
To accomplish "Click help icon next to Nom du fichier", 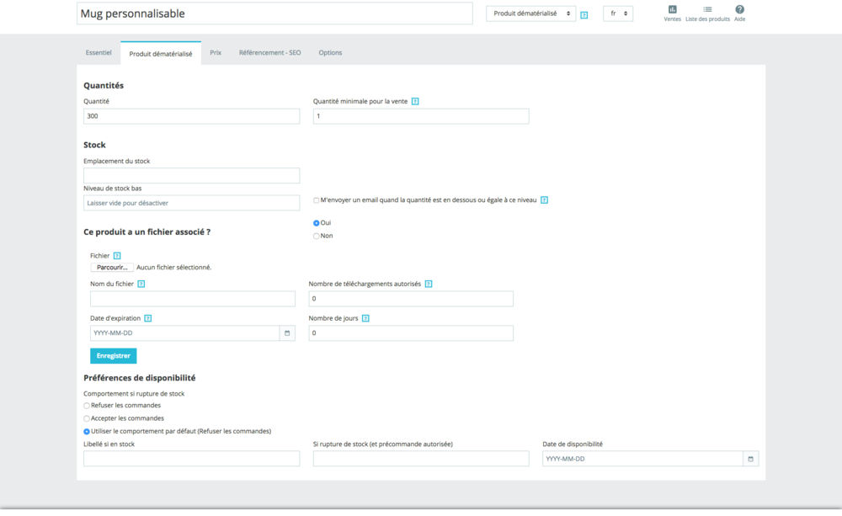I will click(141, 284).
